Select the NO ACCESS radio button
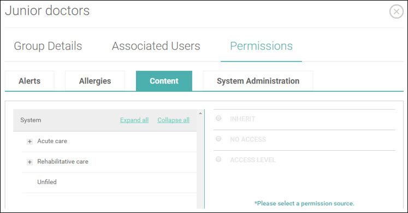The height and width of the screenshot is (213, 408). coord(218,139)
